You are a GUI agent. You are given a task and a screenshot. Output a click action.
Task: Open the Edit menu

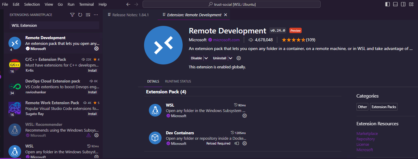coord(16,4)
